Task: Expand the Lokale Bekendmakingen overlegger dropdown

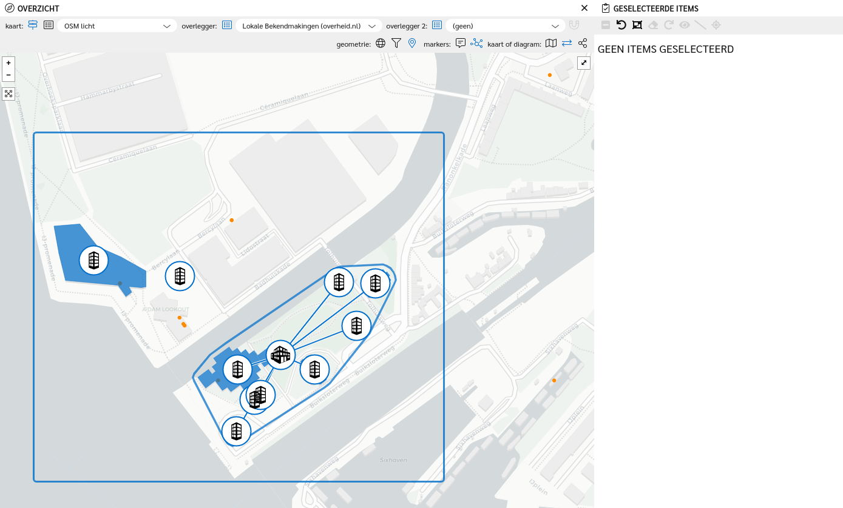Action: tap(308, 26)
